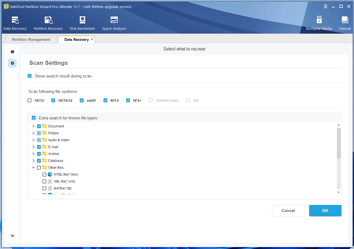Click the scrollbar up arrow
Viewport: 354px width, 249px height.
pos(339,125)
